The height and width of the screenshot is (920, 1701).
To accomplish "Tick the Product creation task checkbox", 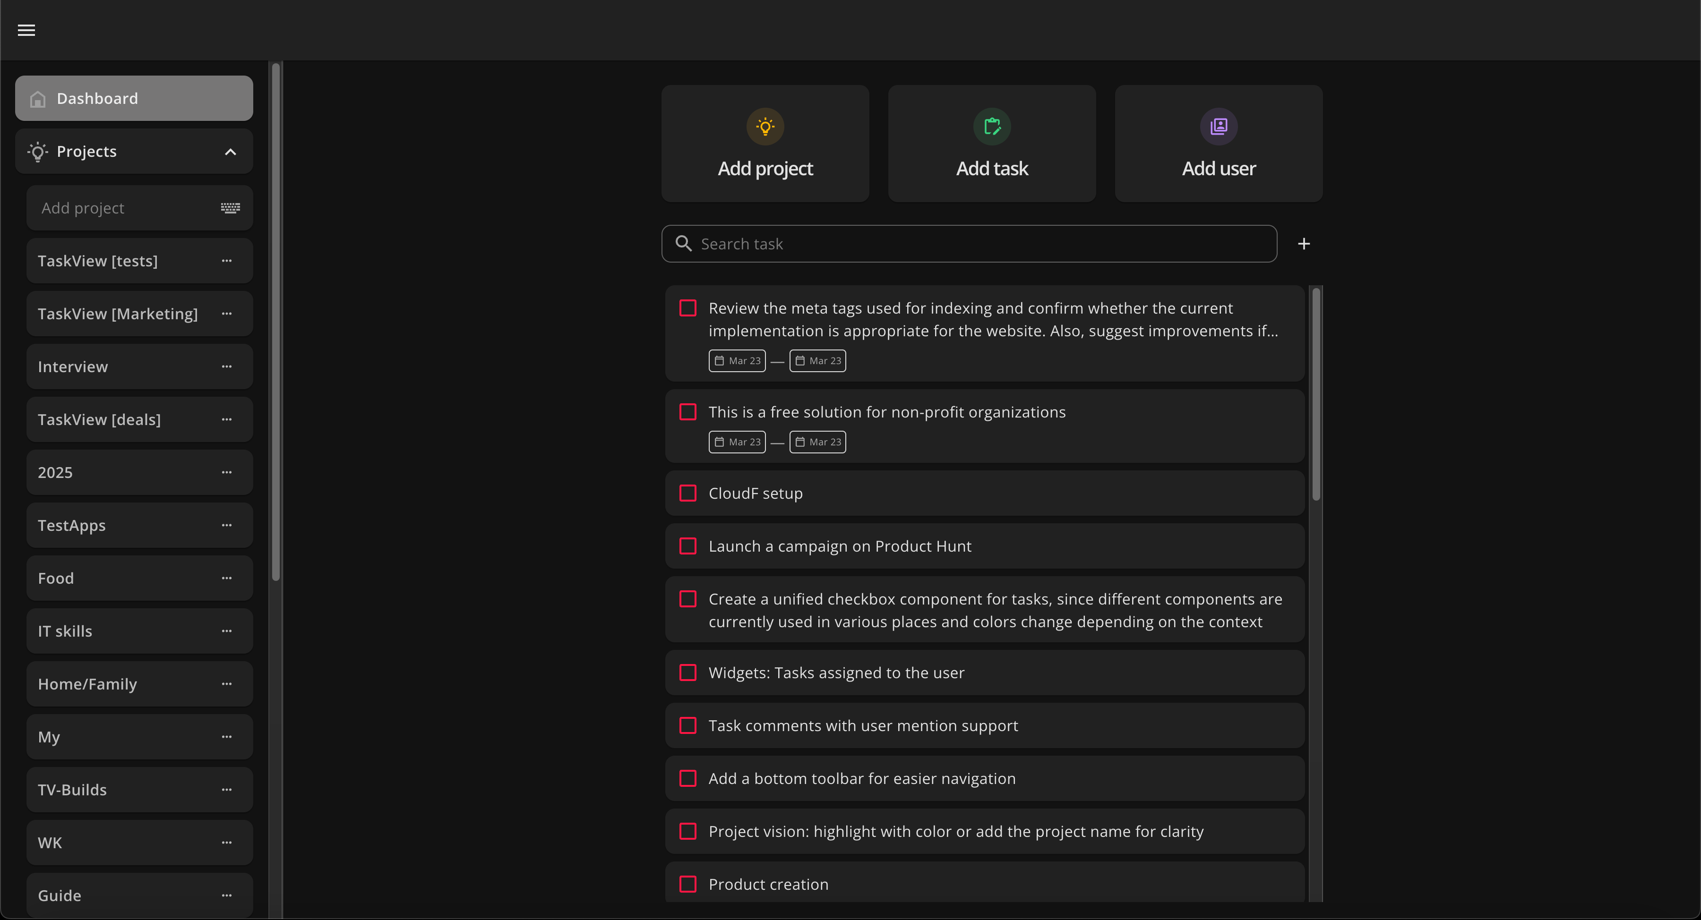I will pos(688,884).
